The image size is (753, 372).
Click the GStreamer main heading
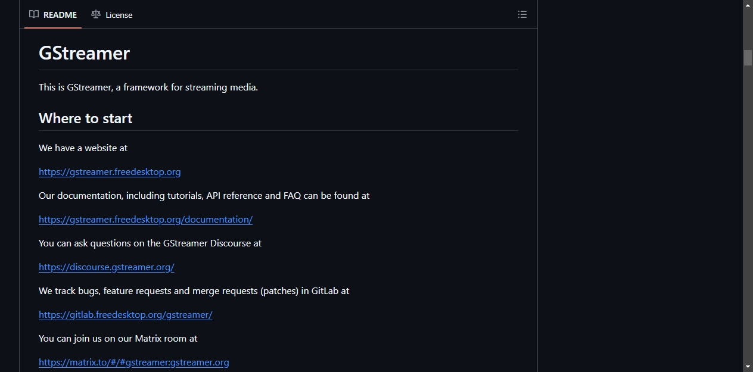pyautogui.click(x=84, y=53)
